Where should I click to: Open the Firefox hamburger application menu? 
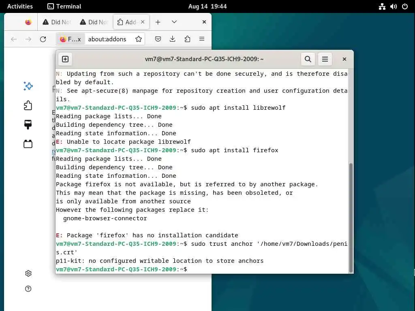point(202,39)
